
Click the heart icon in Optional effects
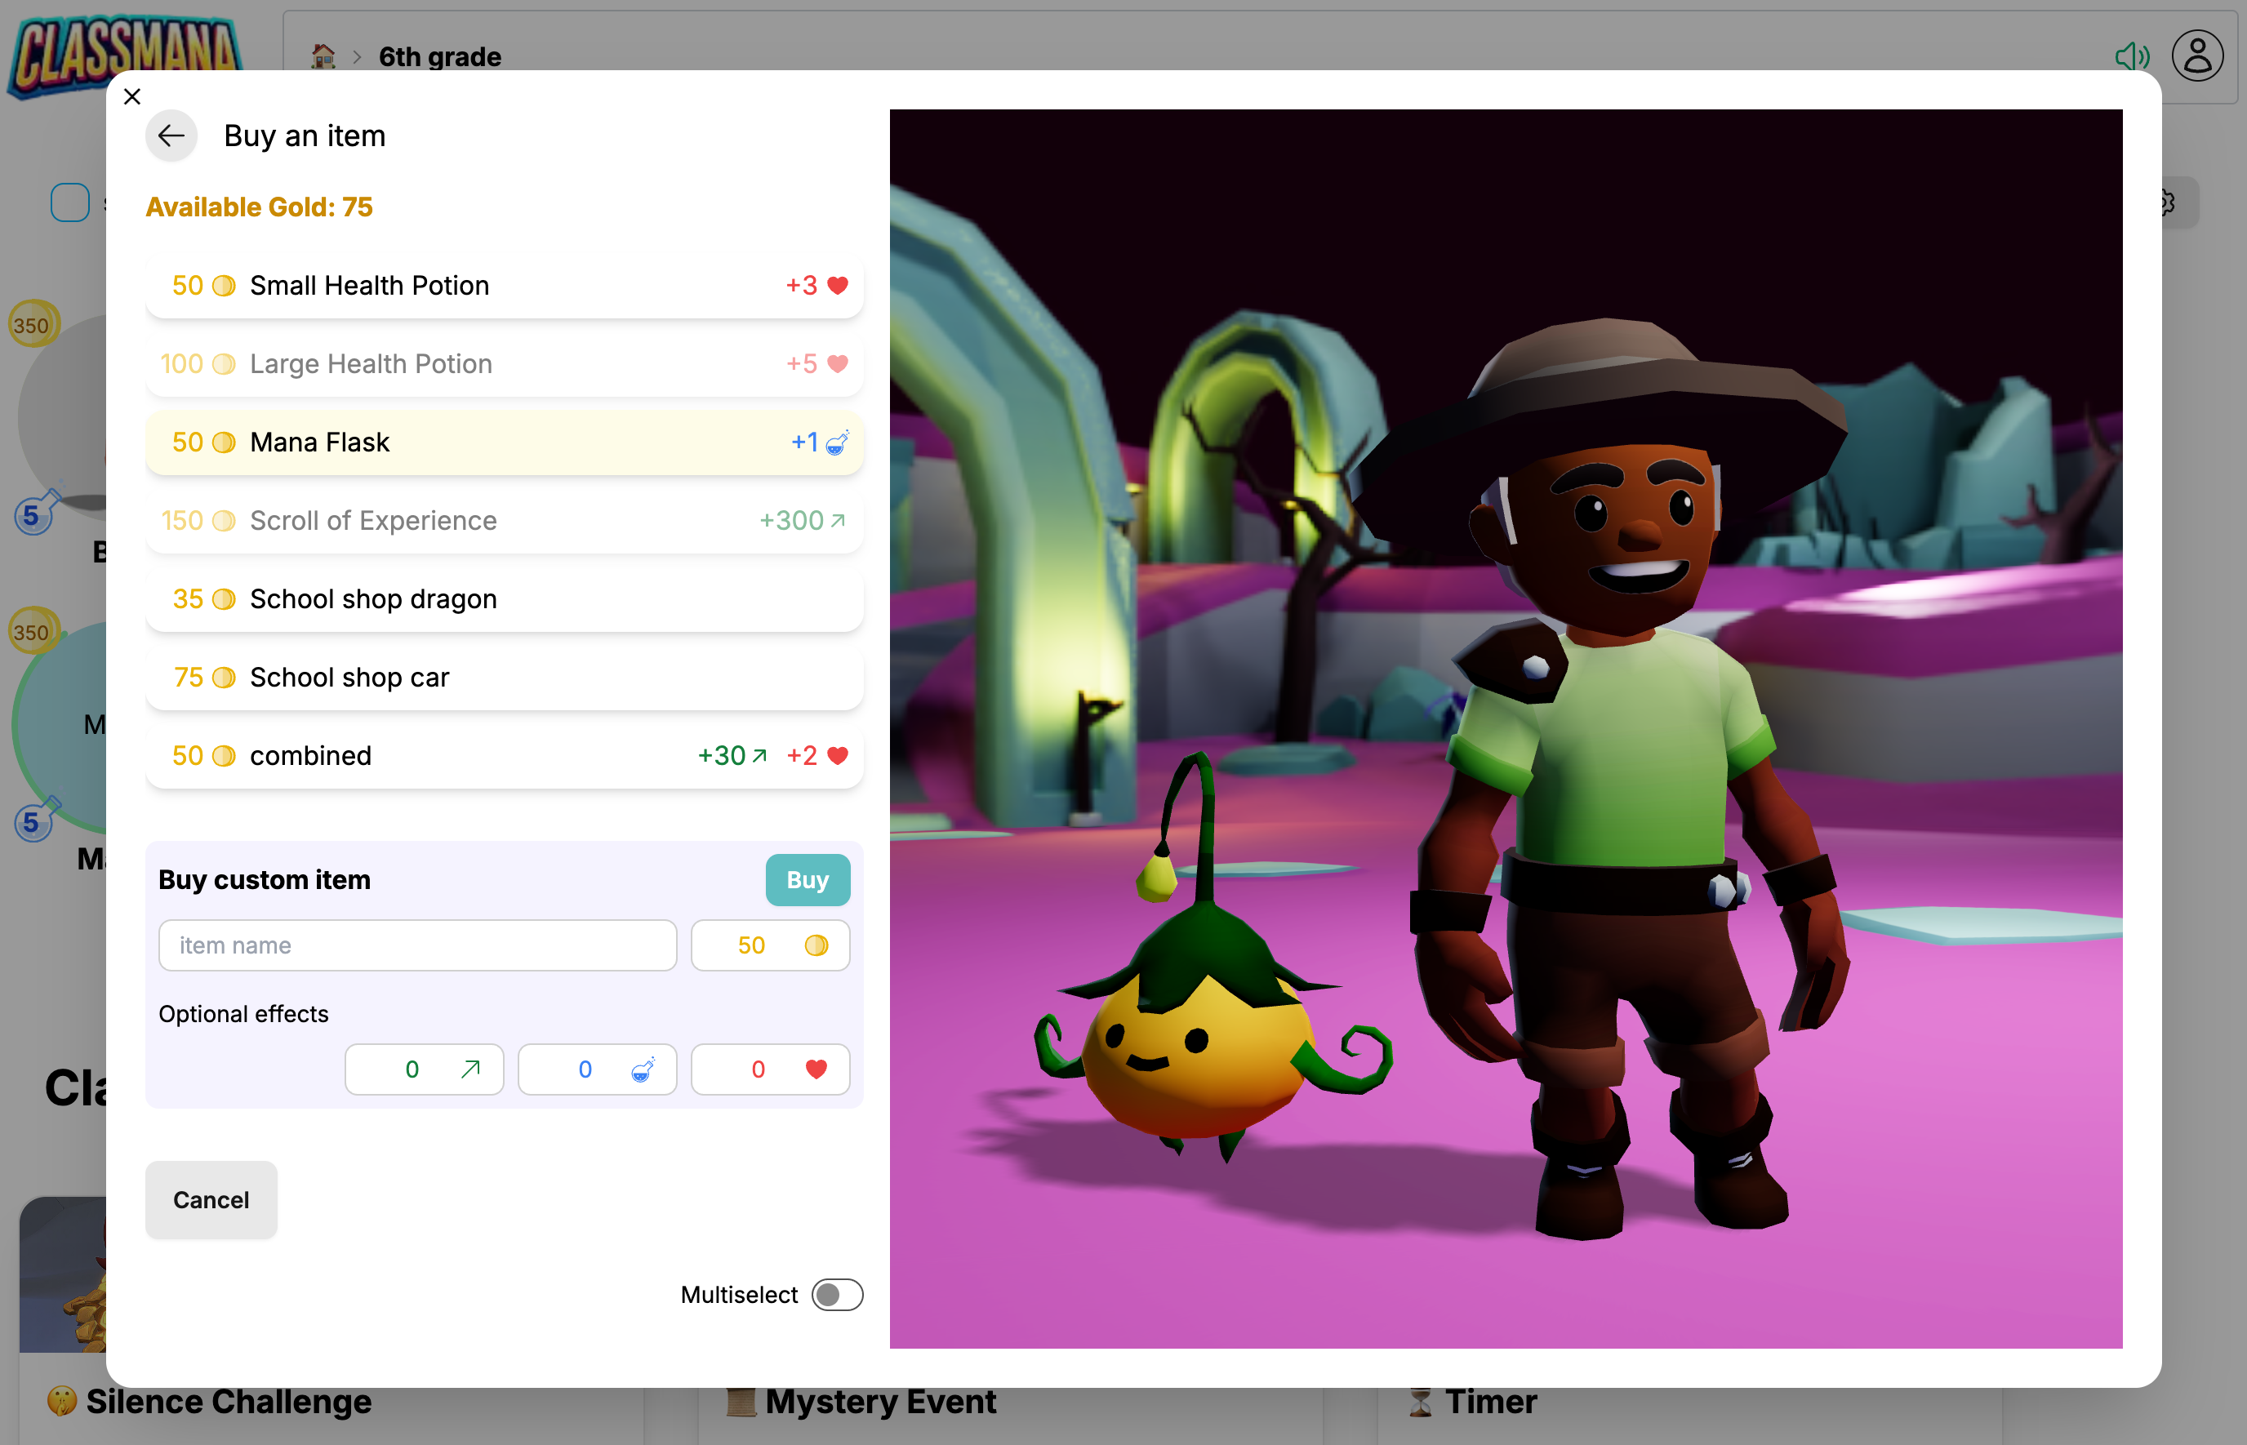point(816,1069)
